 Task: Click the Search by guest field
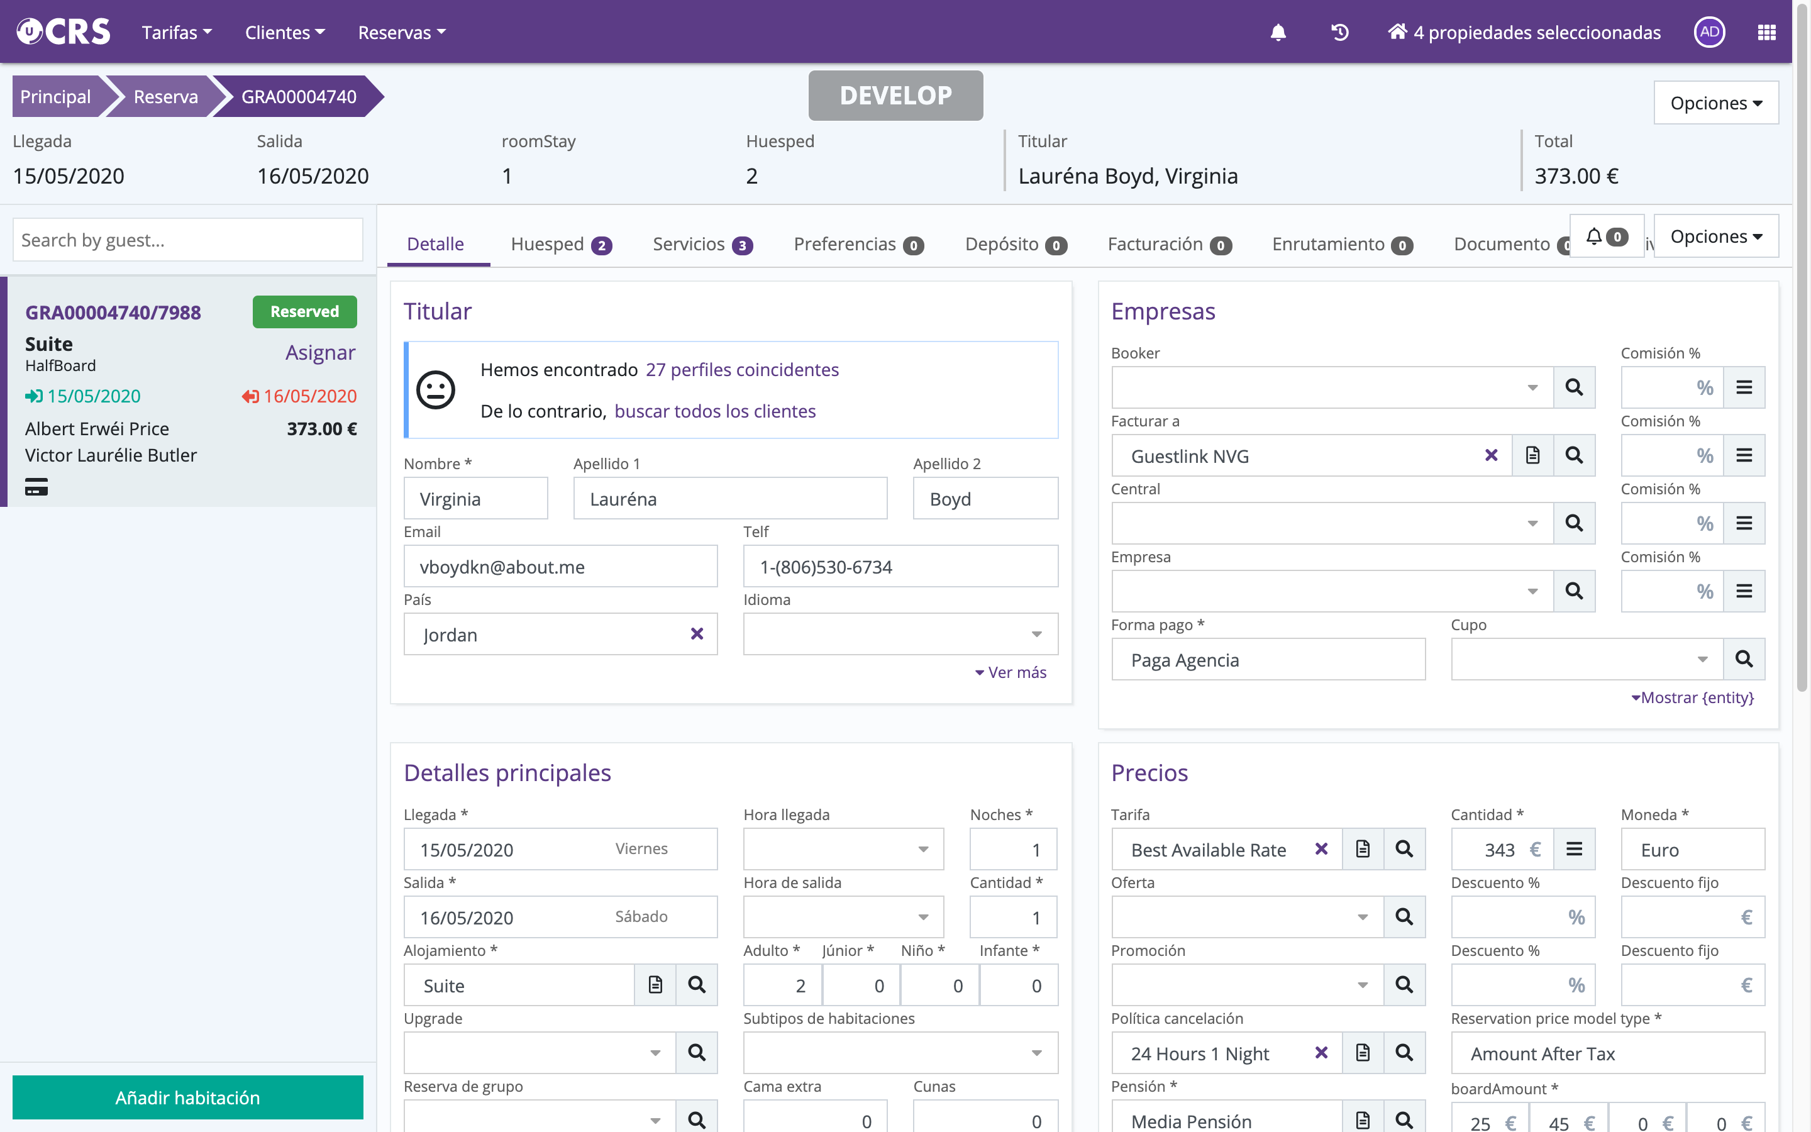[187, 240]
